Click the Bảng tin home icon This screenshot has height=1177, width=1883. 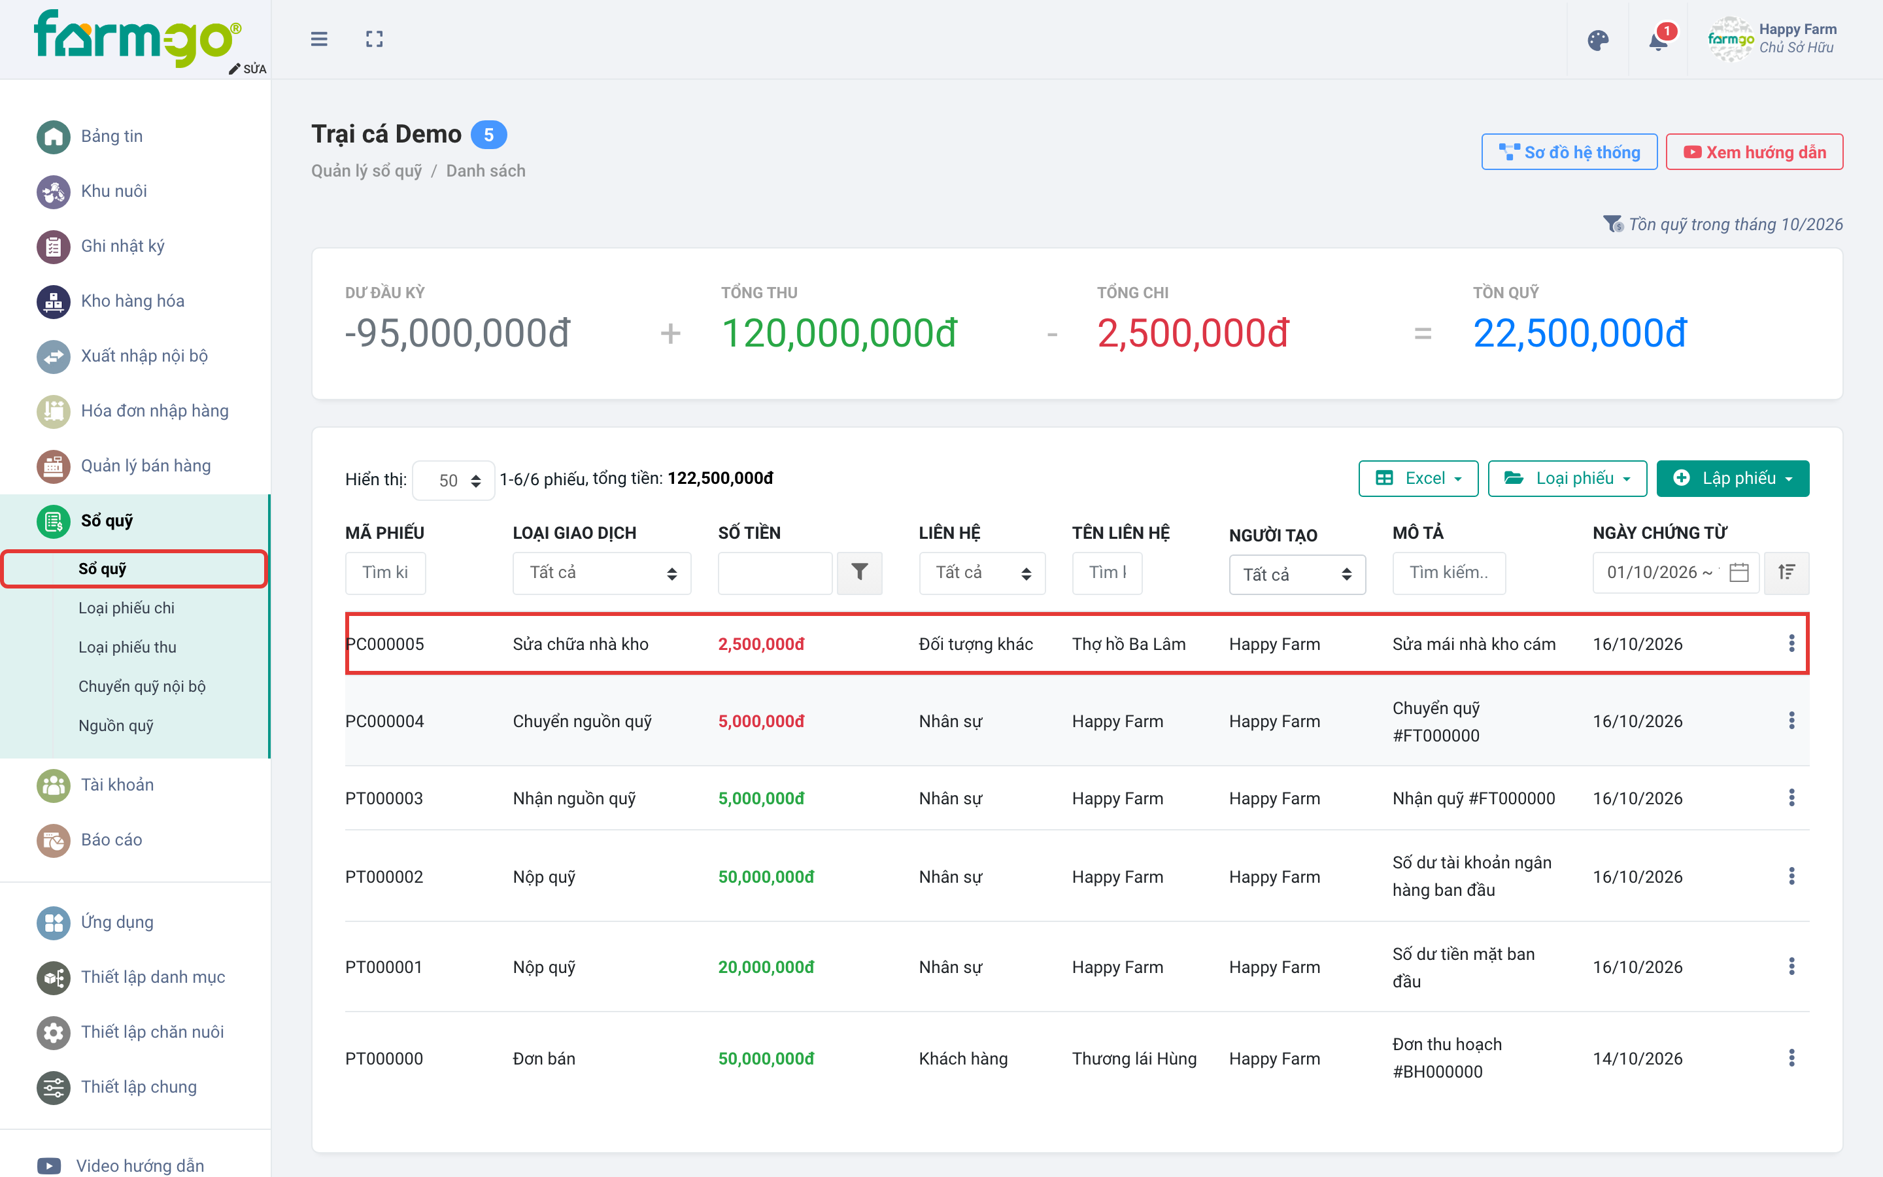click(x=53, y=137)
